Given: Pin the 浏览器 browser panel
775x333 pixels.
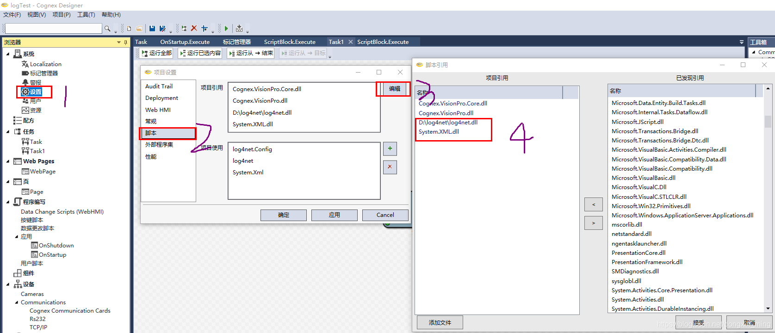Looking at the screenshot, I should (125, 42).
